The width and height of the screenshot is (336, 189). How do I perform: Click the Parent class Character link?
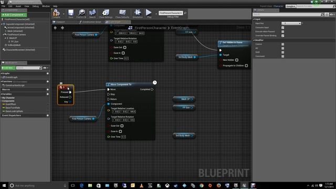point(278,6)
